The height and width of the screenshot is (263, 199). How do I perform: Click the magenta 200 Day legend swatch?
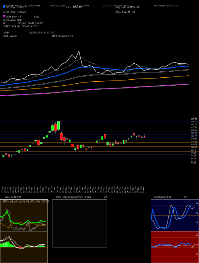pos(4,16)
